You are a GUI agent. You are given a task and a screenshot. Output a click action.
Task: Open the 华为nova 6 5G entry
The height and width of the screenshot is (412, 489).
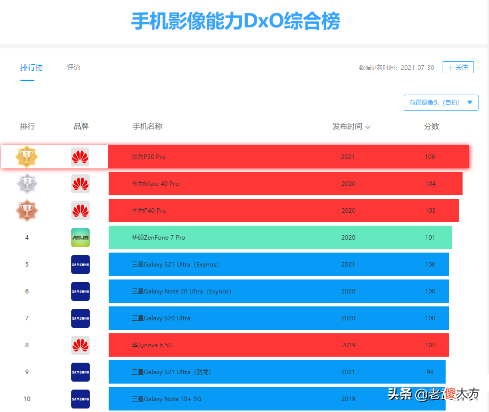[279, 345]
